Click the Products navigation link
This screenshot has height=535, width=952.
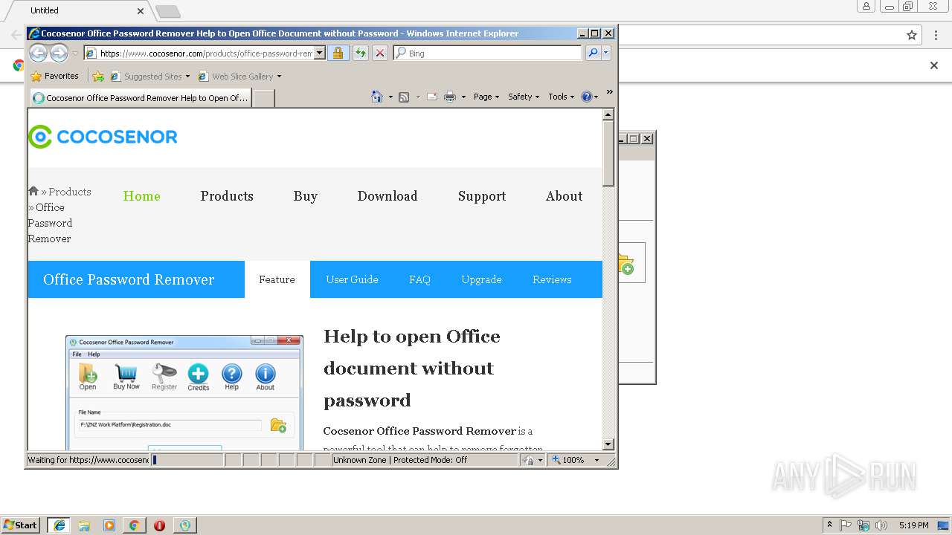tap(227, 196)
